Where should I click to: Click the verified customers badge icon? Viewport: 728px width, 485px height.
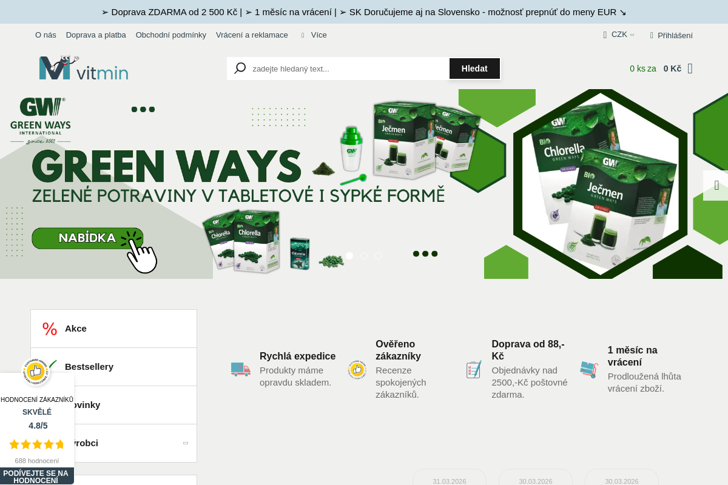[x=357, y=369]
